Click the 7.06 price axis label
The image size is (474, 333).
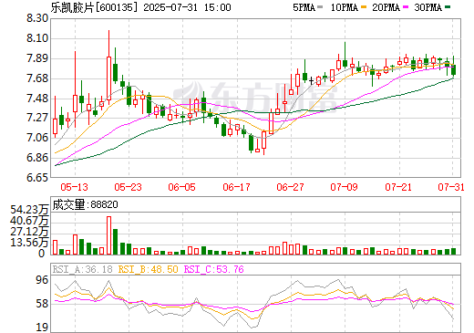click(37, 138)
